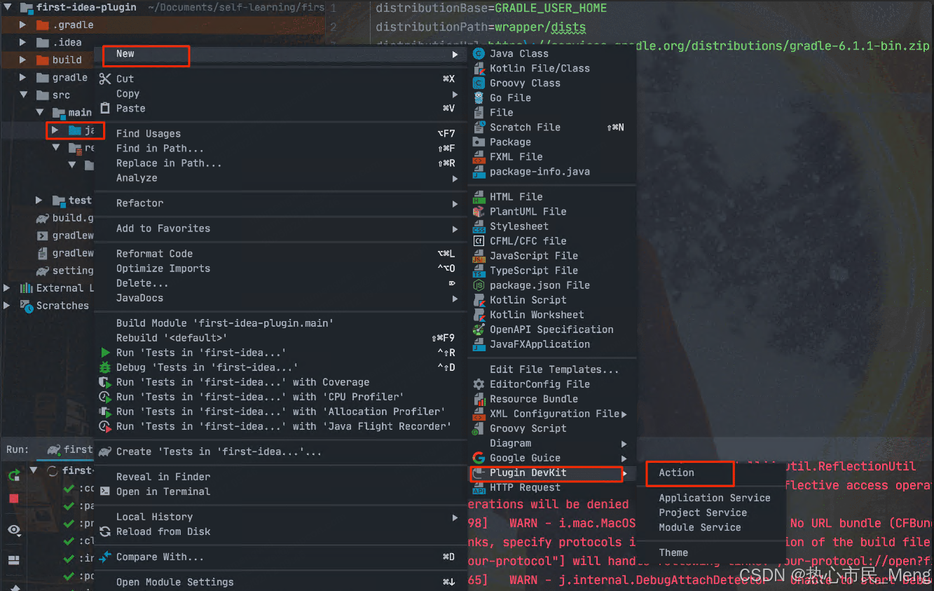Click the layout icon below the eye in Run panel
Image resolution: width=934 pixels, height=591 pixels.
coord(13,561)
